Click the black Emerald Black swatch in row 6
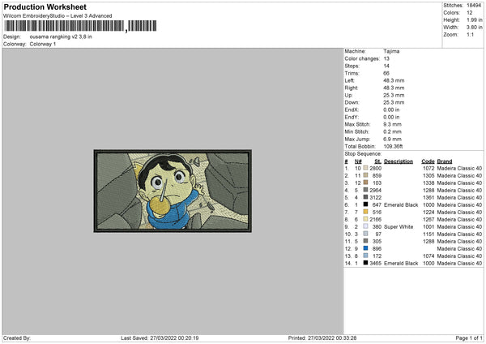Image resolution: width=486 pixels, height=344 pixels. tap(365, 204)
